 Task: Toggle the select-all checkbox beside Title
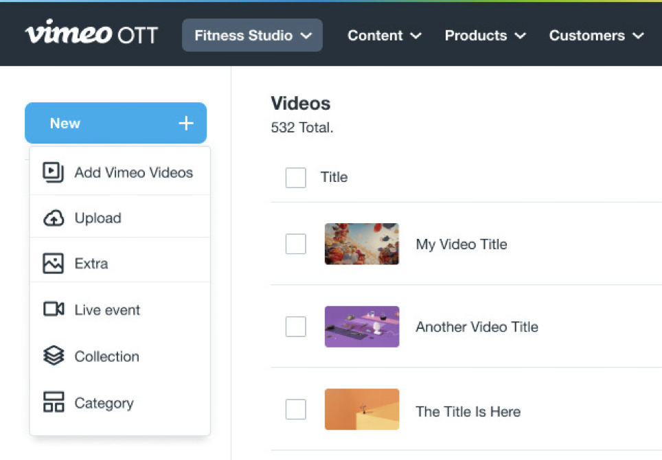pos(295,178)
